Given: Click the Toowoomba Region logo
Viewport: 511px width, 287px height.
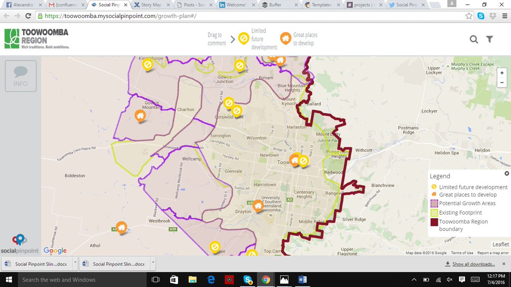Looking at the screenshot, I should tap(37, 39).
